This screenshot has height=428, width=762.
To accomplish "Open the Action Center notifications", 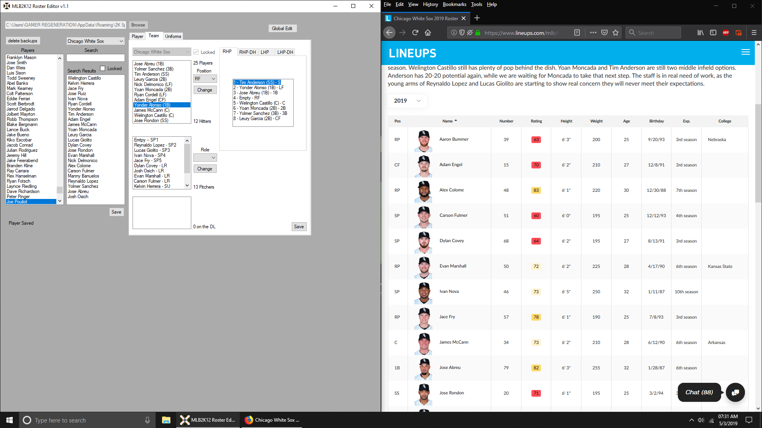I will pos(749,420).
